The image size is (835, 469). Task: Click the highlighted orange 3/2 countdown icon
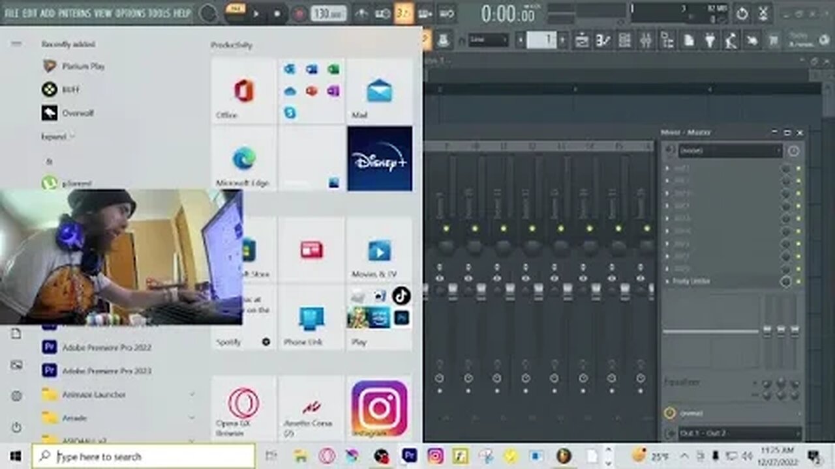coord(404,13)
